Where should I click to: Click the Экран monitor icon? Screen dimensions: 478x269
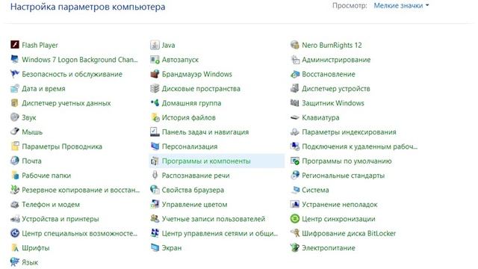pos(155,247)
